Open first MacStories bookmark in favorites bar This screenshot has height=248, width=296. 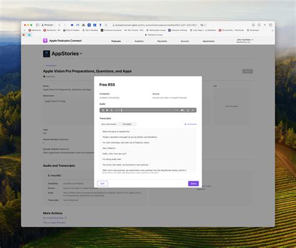tap(35, 30)
